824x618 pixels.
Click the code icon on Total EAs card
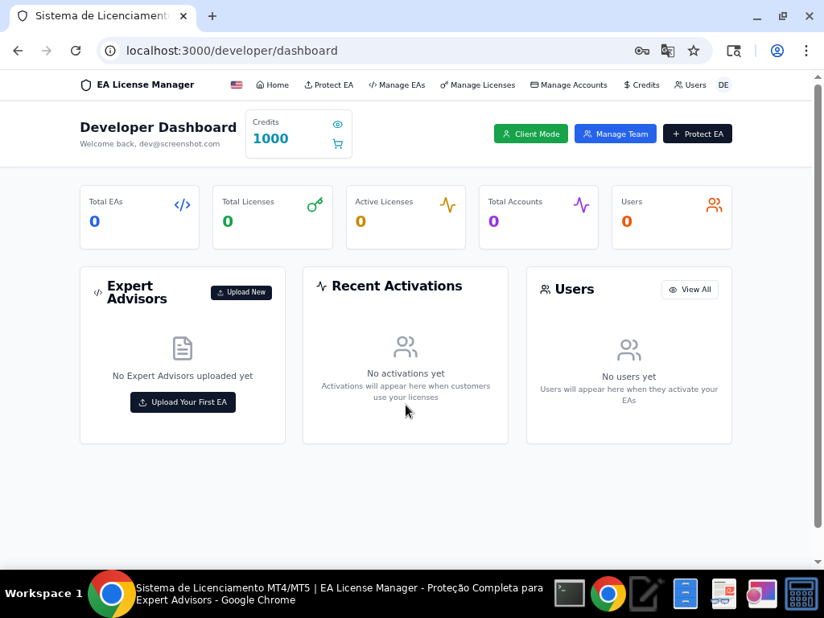click(182, 204)
